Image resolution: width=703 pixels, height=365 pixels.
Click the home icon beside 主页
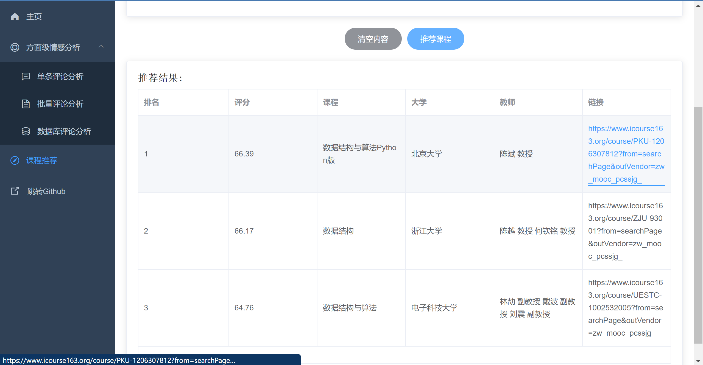click(15, 17)
